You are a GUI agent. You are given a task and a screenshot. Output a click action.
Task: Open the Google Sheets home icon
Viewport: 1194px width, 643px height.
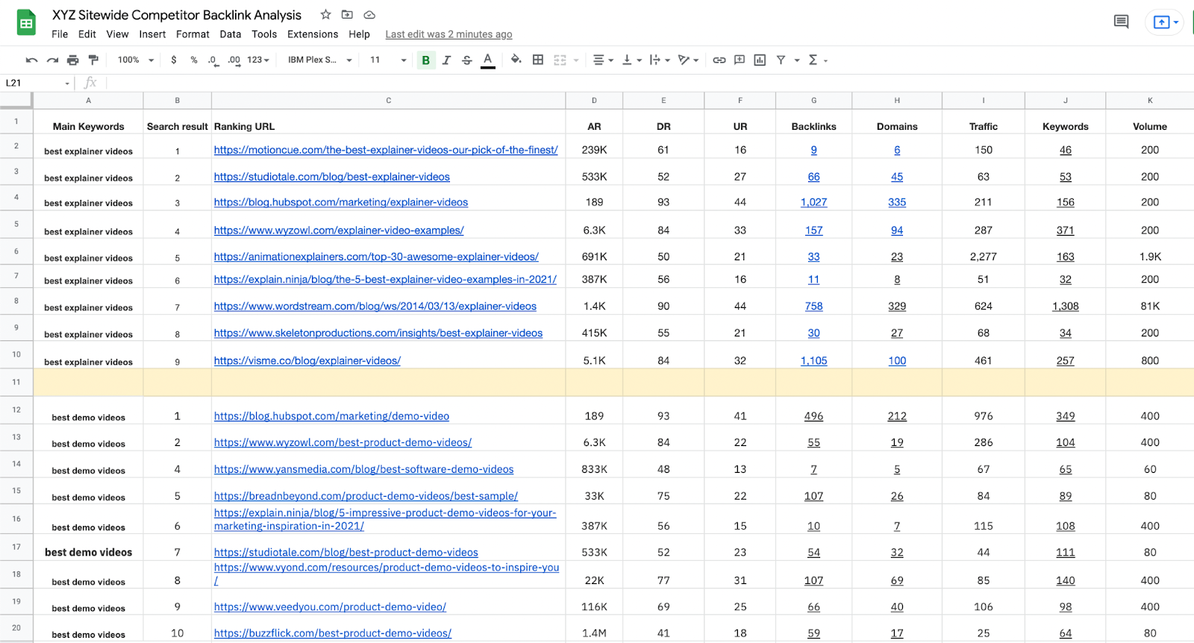coord(26,23)
